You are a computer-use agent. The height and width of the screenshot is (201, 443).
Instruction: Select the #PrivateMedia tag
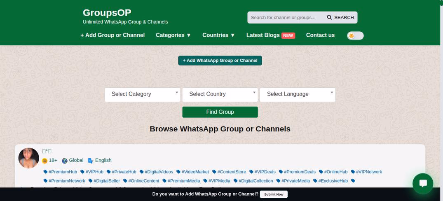(x=293, y=181)
